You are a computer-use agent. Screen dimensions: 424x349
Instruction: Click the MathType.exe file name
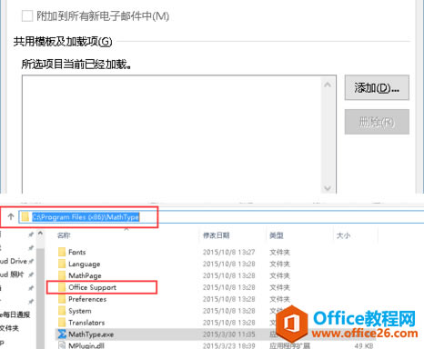[91, 334]
